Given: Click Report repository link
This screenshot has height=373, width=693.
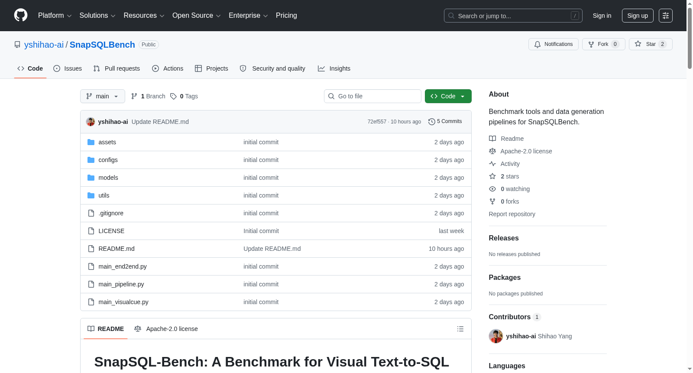Looking at the screenshot, I should click(512, 214).
